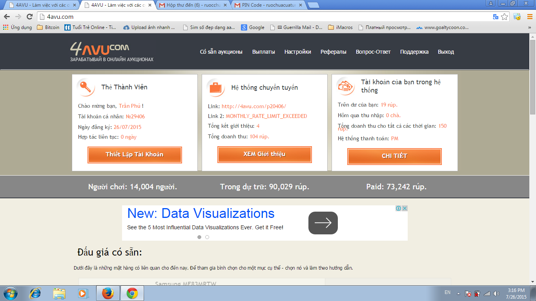Open the Sim số đẹp bookmark
This screenshot has width=536, height=301.
209,27
